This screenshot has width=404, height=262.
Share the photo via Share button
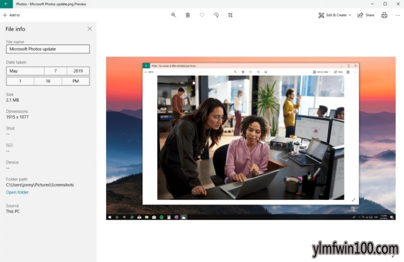(366, 15)
